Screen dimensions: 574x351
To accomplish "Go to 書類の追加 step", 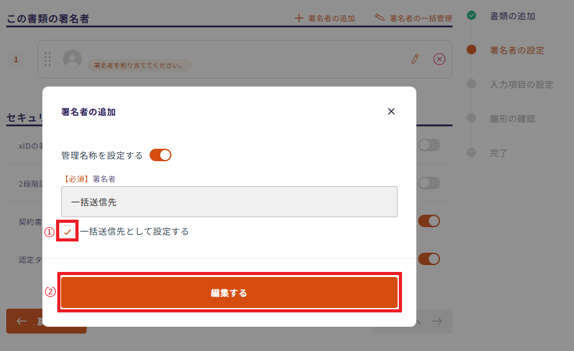I will 512,16.
